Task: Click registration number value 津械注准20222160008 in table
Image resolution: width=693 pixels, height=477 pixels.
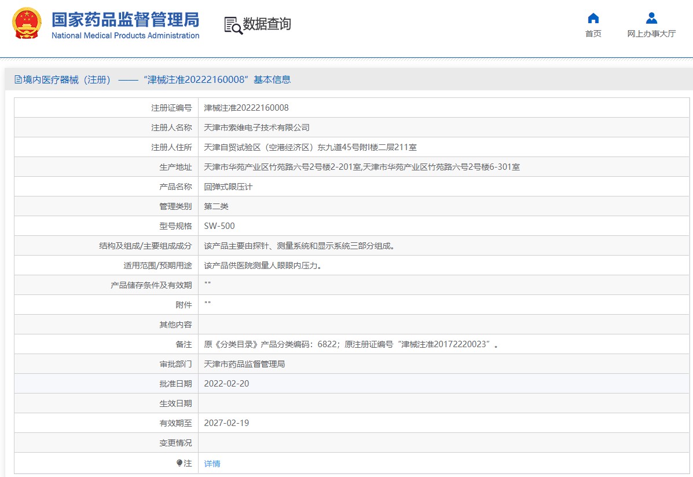Action: point(246,108)
